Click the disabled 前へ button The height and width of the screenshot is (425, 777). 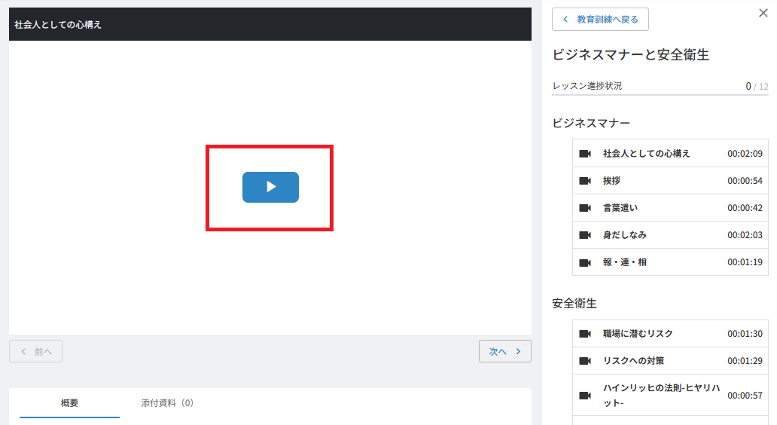point(35,351)
